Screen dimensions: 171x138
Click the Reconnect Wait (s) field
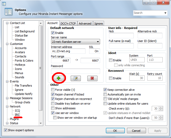(x=137, y=78)
